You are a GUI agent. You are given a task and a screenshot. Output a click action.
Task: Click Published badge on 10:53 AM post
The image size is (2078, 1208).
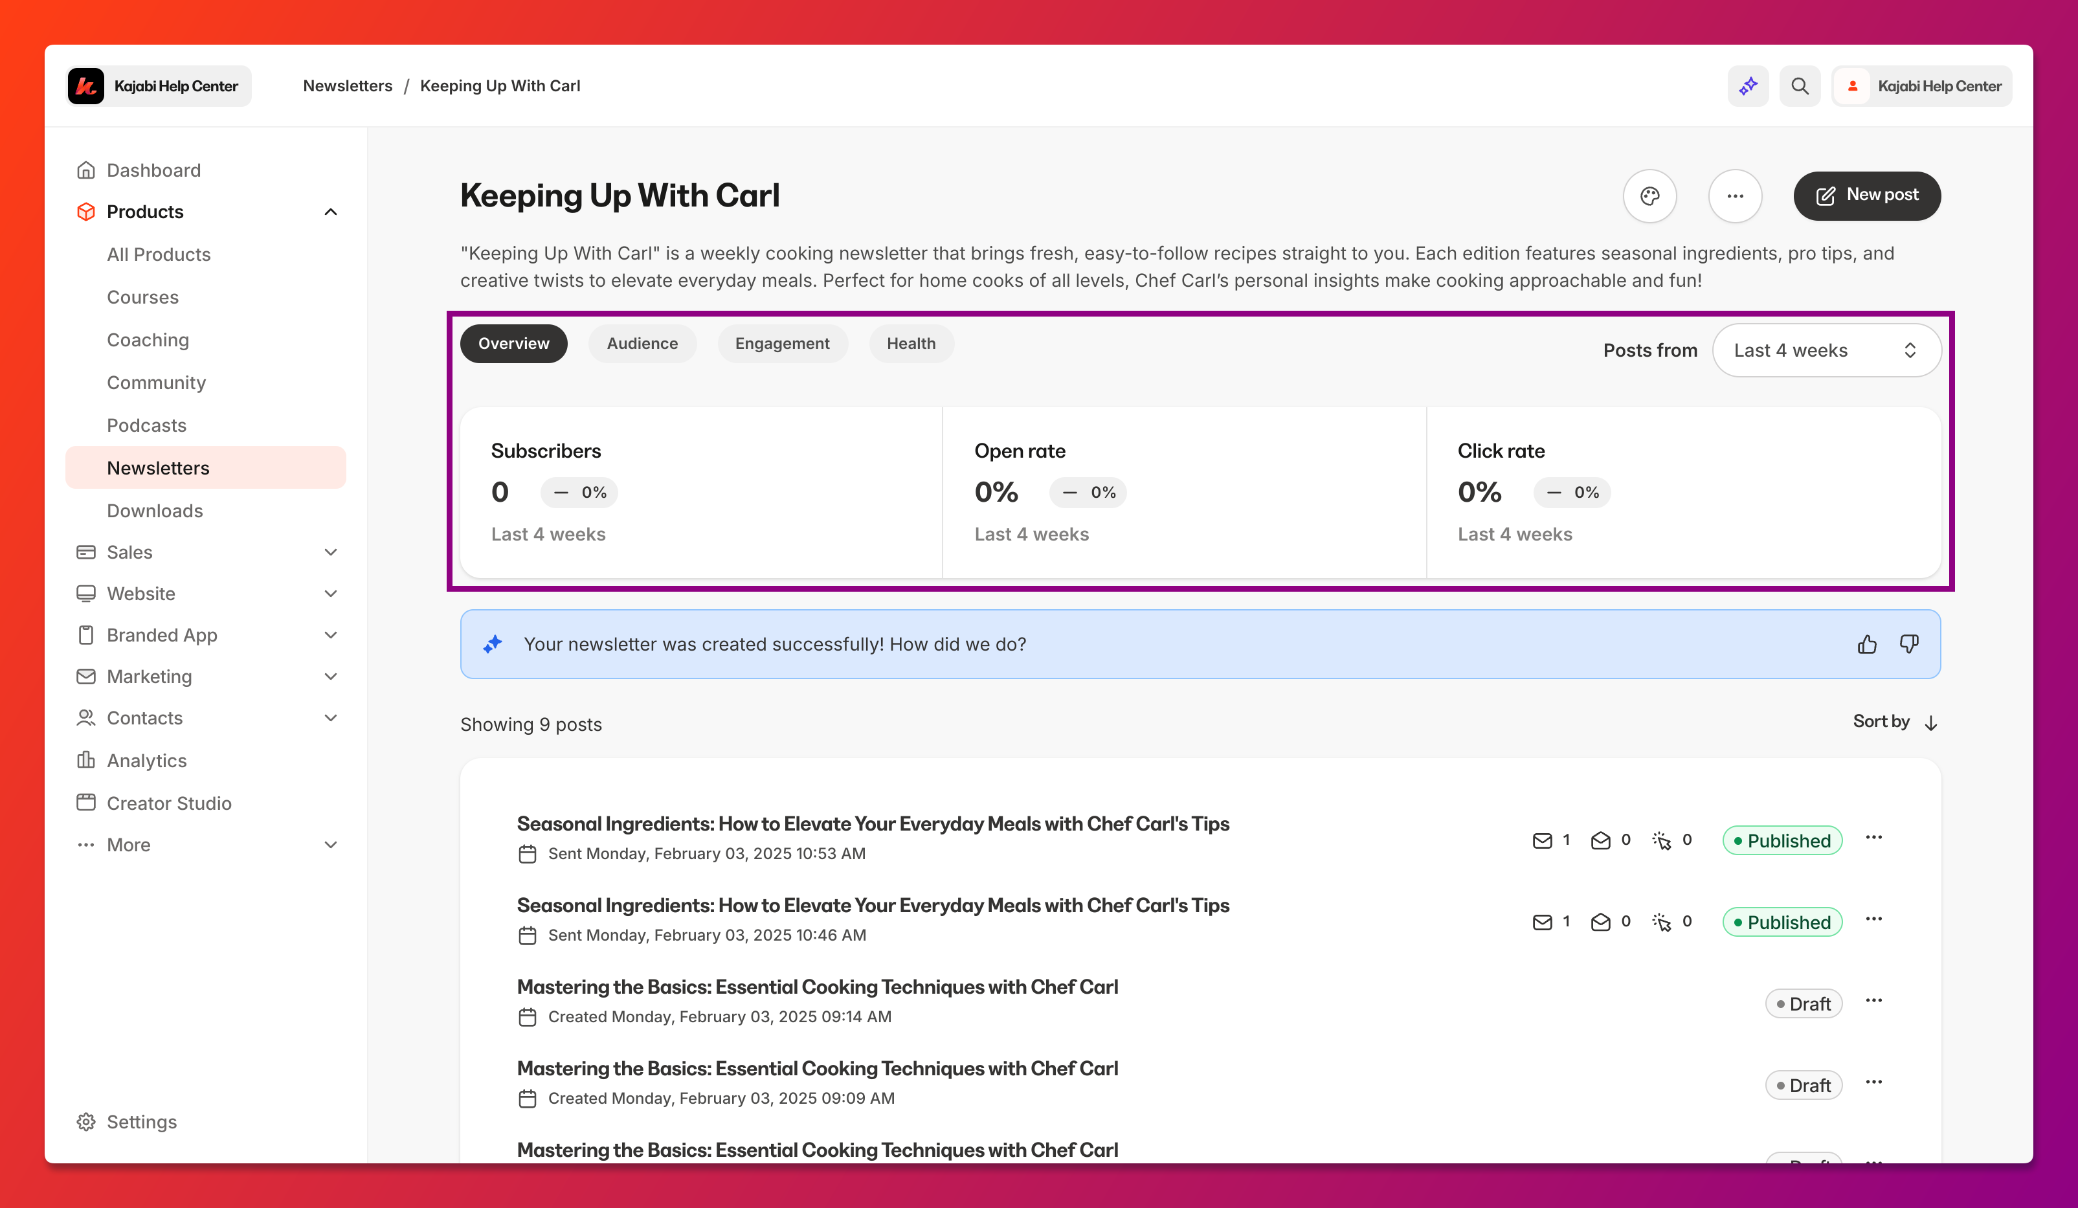[x=1782, y=840]
